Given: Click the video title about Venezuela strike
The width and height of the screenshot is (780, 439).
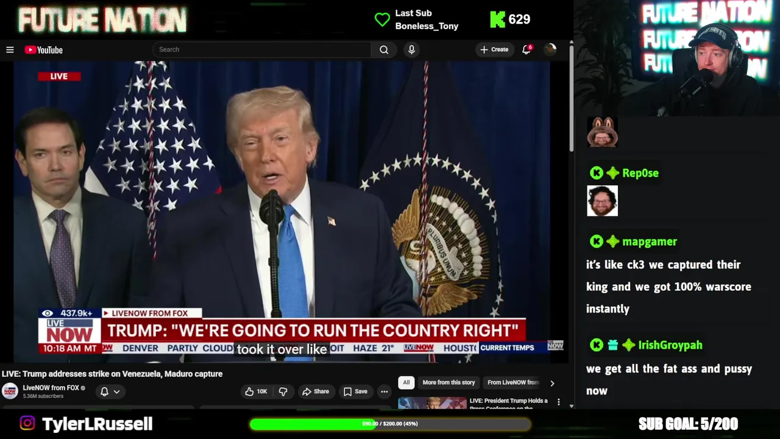Looking at the screenshot, I should tap(112, 374).
